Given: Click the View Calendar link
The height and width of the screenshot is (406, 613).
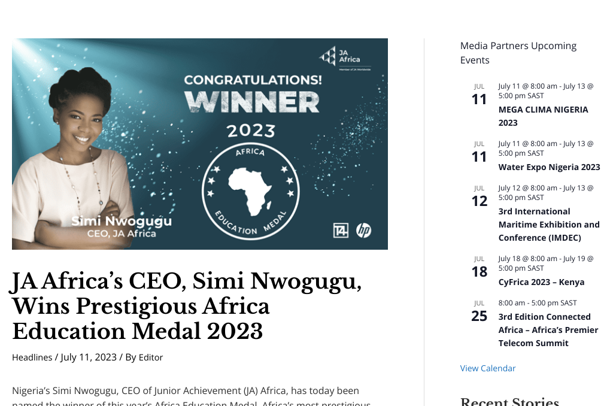Looking at the screenshot, I should pyautogui.click(x=487, y=368).
